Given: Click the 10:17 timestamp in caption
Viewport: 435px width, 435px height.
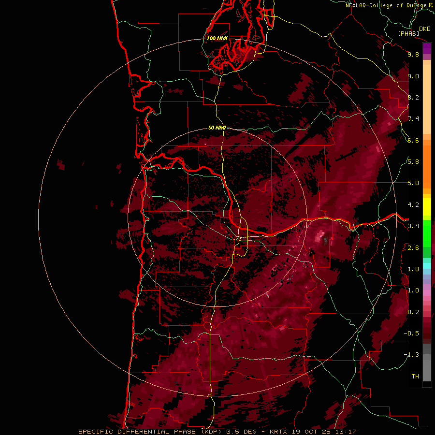Looking at the screenshot, I should click(346, 432).
